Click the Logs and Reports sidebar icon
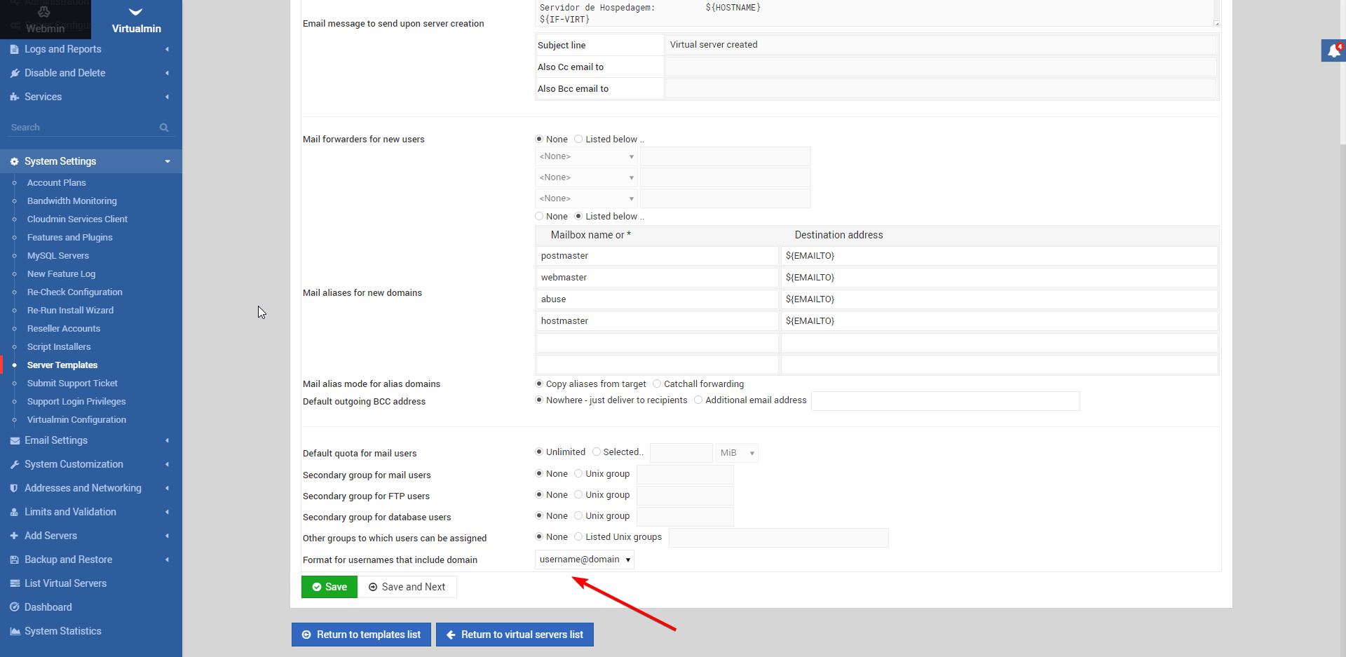Viewport: 1346px width, 657px height. click(15, 49)
